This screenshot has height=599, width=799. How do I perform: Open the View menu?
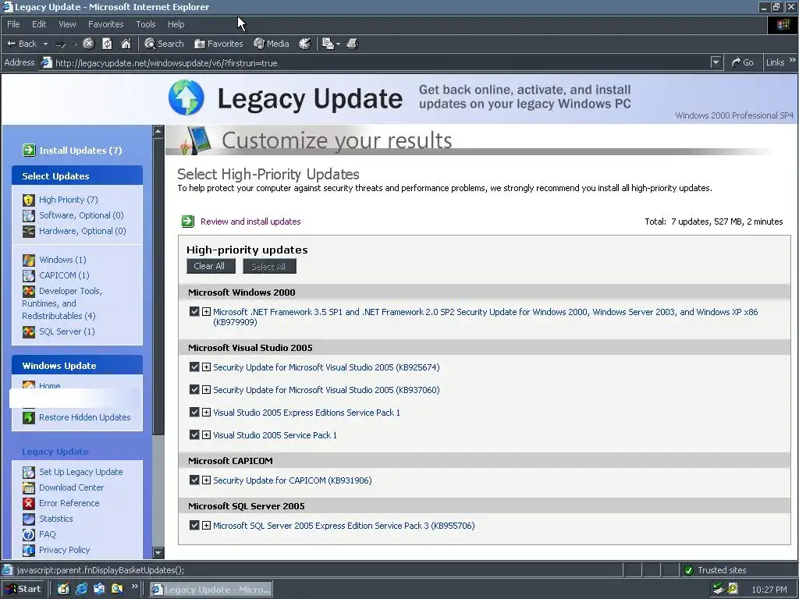point(67,24)
